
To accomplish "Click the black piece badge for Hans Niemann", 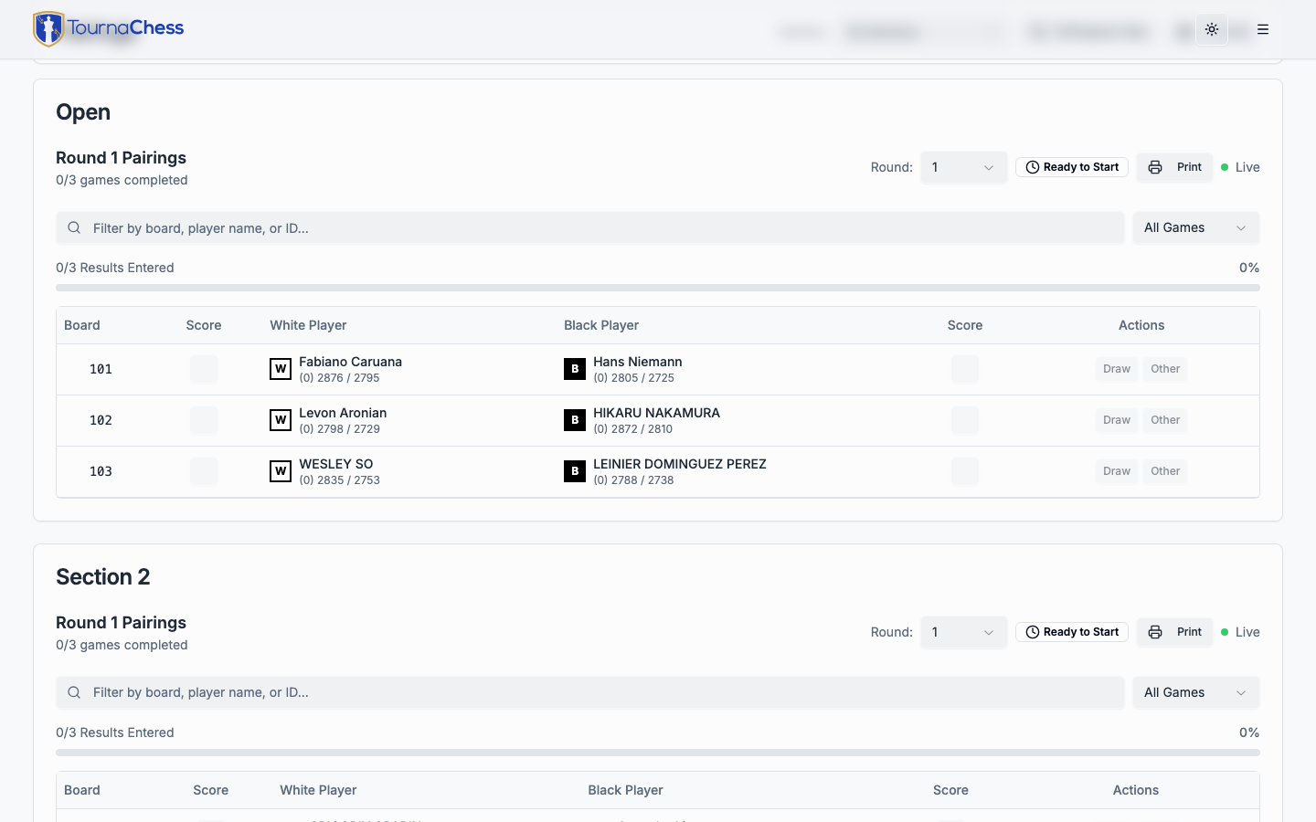I will pyautogui.click(x=575, y=369).
